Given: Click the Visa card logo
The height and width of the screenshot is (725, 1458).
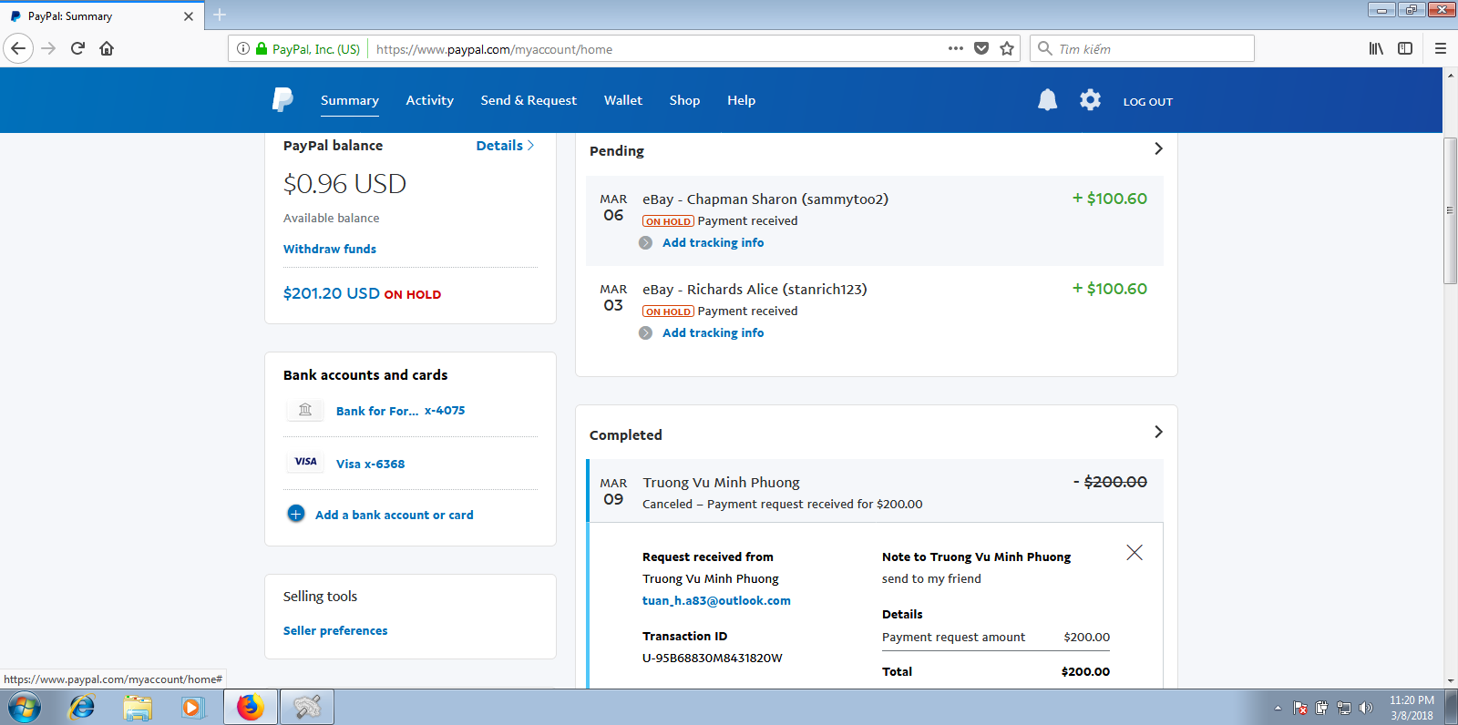Looking at the screenshot, I should pos(305,462).
